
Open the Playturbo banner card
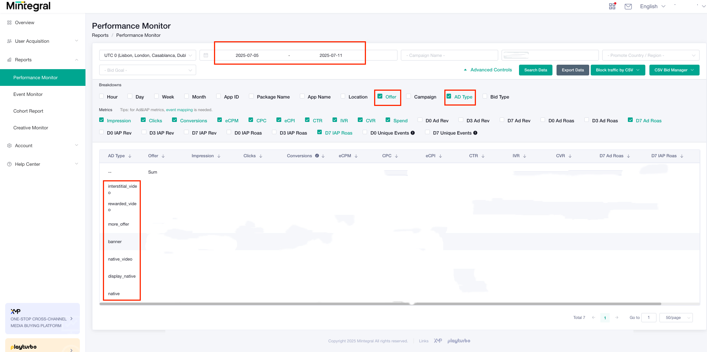42,346
